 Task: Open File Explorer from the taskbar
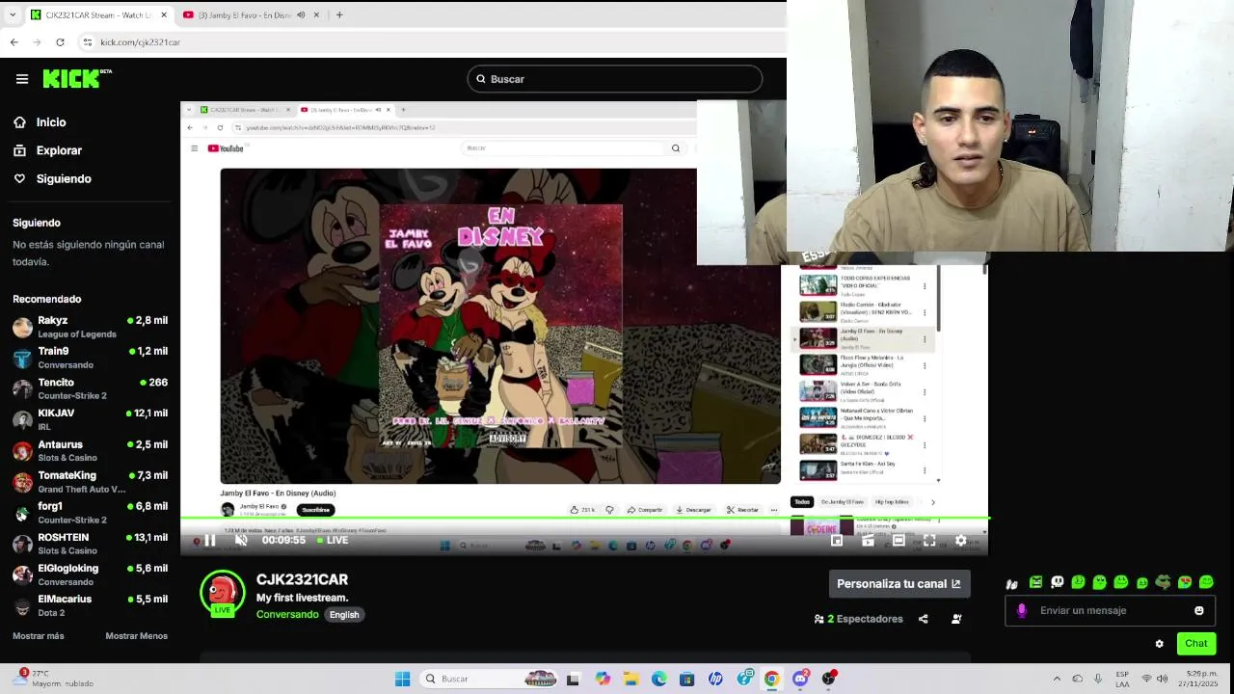tap(630, 679)
